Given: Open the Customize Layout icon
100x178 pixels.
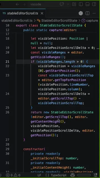Looking at the screenshot, I should tap(74, 4).
